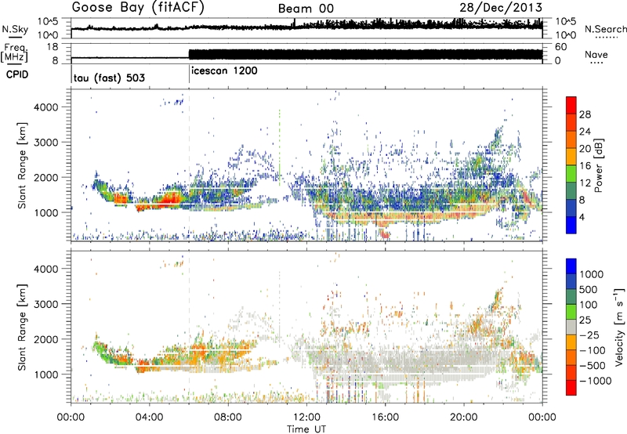Click the date '28/Dec/2013'
Screen dimensions: 627x434
[x=501, y=8]
